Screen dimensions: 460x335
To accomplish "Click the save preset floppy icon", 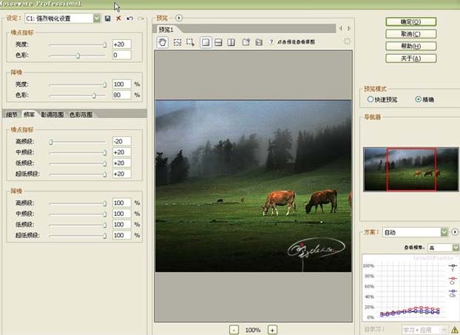I will click(x=108, y=18).
